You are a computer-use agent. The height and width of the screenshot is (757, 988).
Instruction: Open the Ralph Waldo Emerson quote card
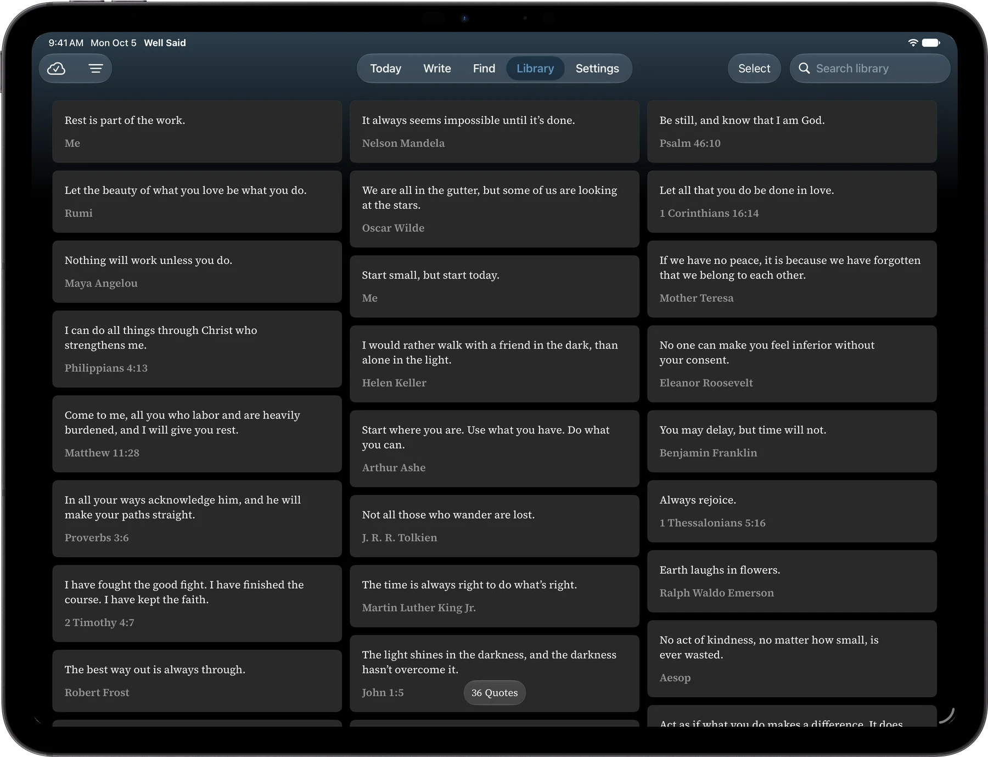[792, 581]
